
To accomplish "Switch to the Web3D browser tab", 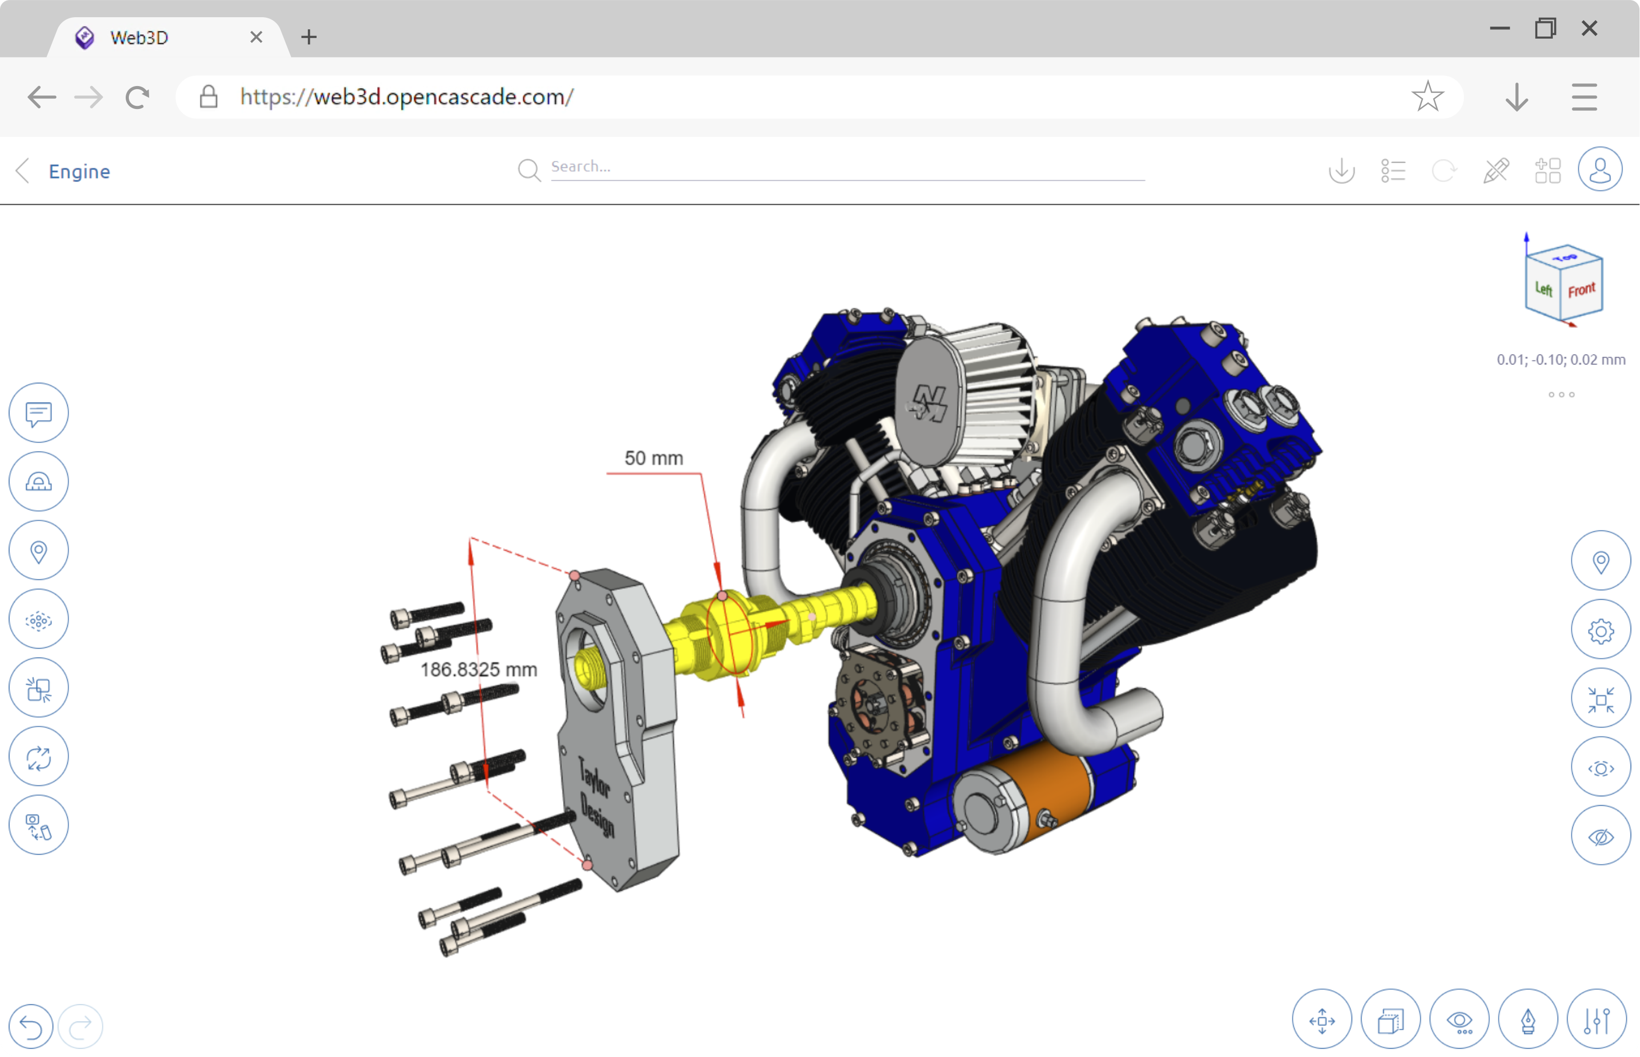I will [x=139, y=37].
